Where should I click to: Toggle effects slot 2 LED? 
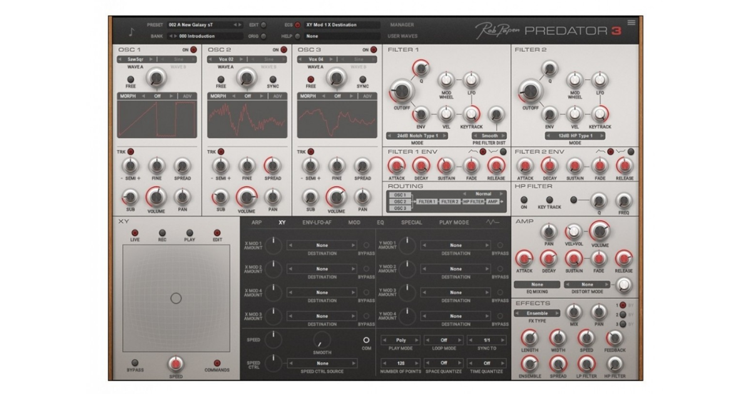(x=623, y=315)
